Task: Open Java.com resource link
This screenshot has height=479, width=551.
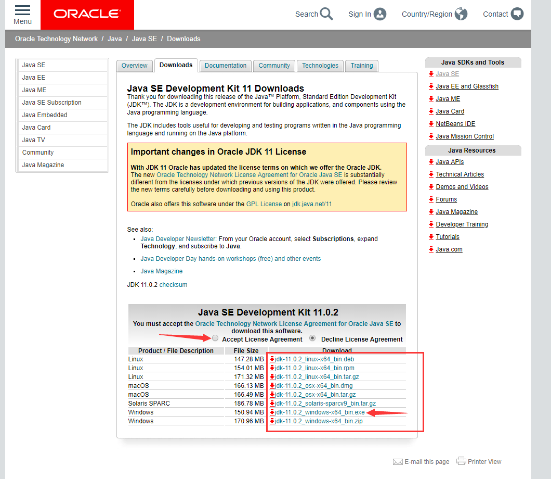Action: 449,249
